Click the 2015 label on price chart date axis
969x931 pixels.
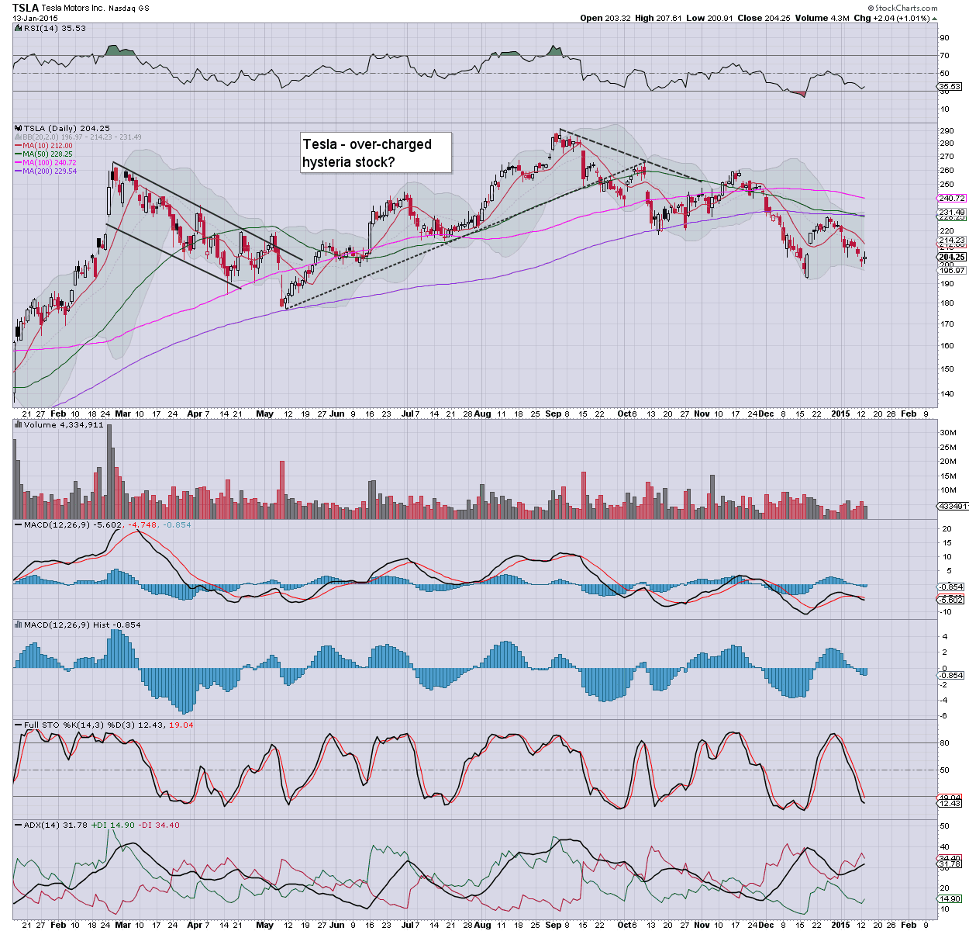(x=841, y=414)
